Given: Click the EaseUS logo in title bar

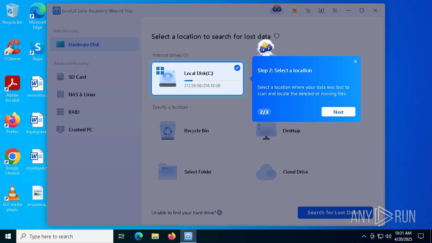Looking at the screenshot, I should point(56,11).
